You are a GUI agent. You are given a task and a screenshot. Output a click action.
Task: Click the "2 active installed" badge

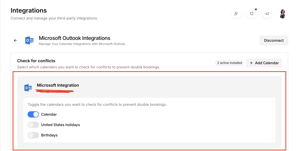230,63
